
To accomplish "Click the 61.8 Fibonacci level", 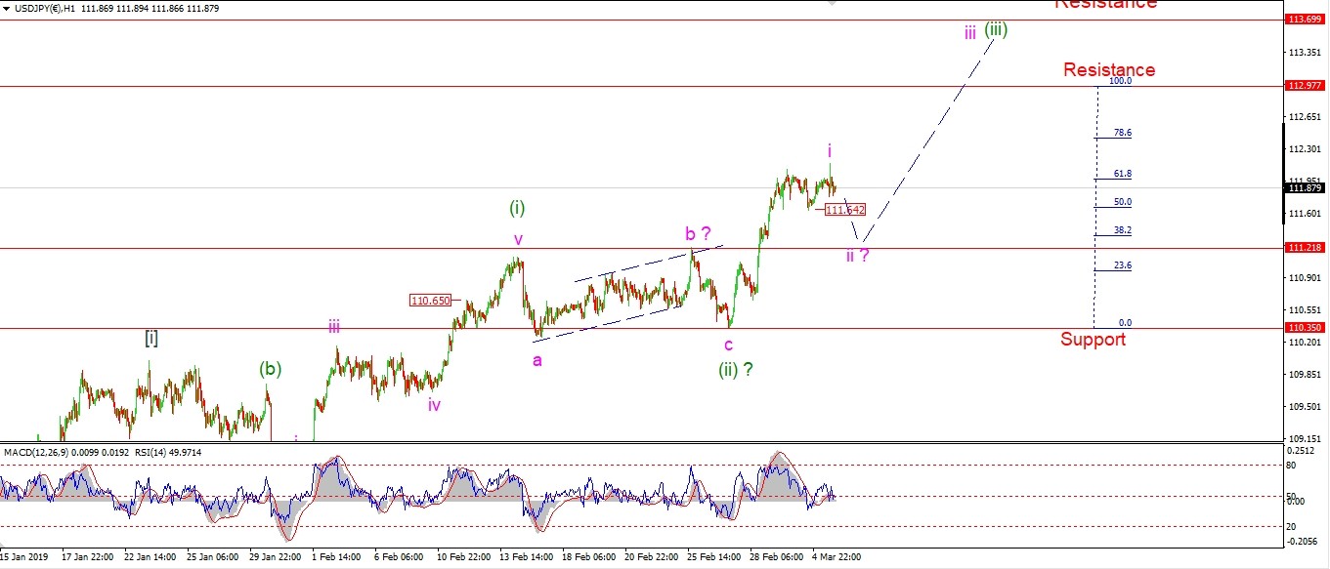I will 1123,174.
